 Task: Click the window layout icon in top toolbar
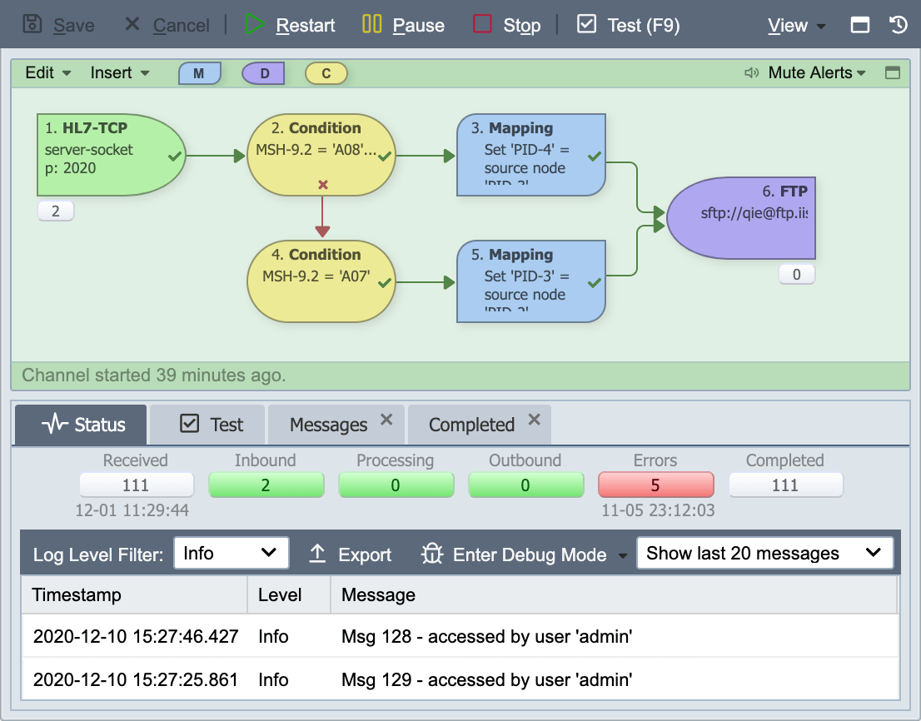coord(860,25)
